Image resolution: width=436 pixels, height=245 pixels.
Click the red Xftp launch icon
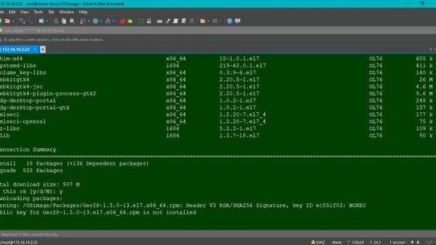[123, 21]
